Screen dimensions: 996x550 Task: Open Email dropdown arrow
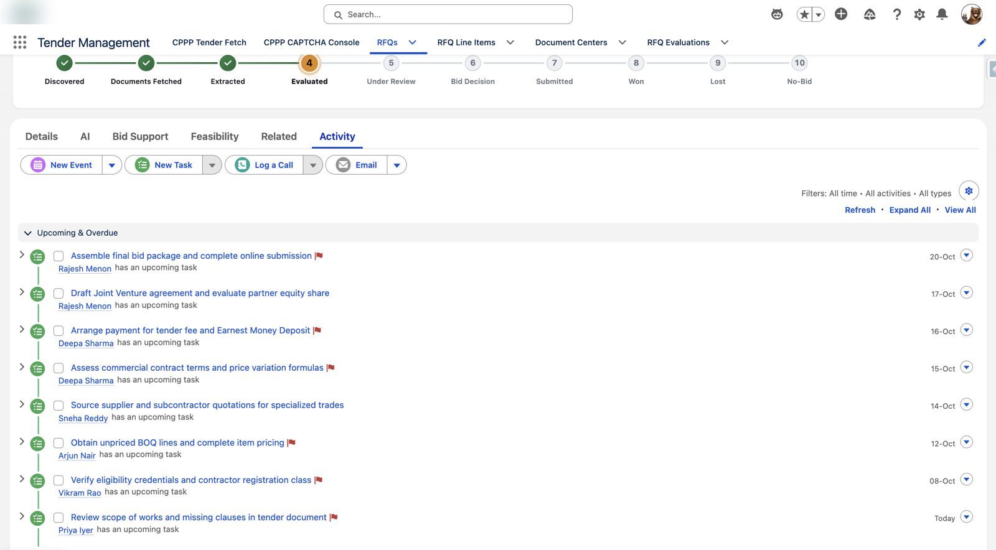point(397,165)
